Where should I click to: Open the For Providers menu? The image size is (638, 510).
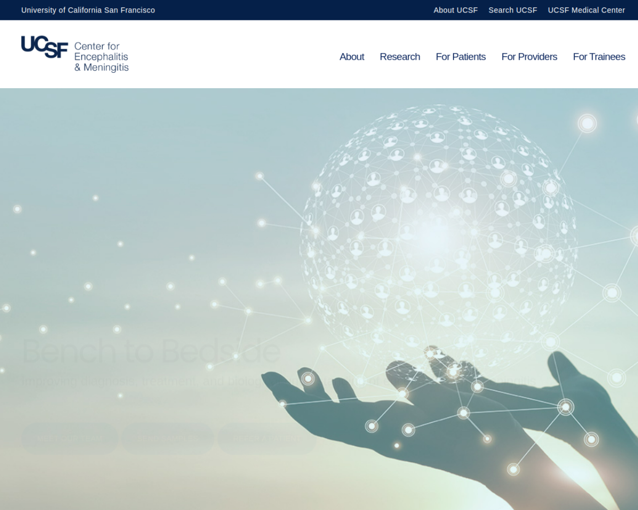(529, 57)
